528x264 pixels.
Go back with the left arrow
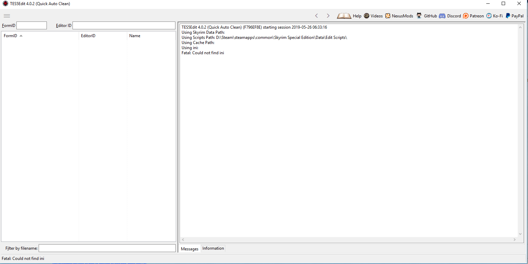(317, 16)
